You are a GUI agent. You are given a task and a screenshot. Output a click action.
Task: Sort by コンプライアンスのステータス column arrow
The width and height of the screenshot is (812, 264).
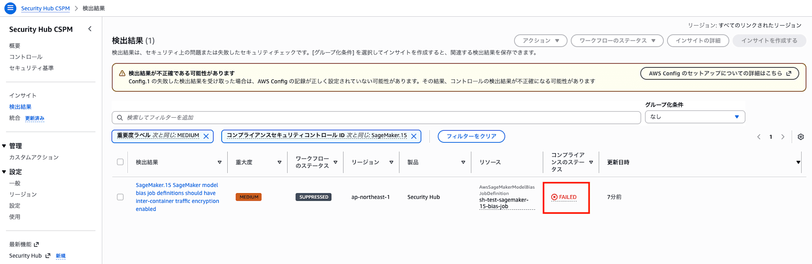[x=591, y=162]
